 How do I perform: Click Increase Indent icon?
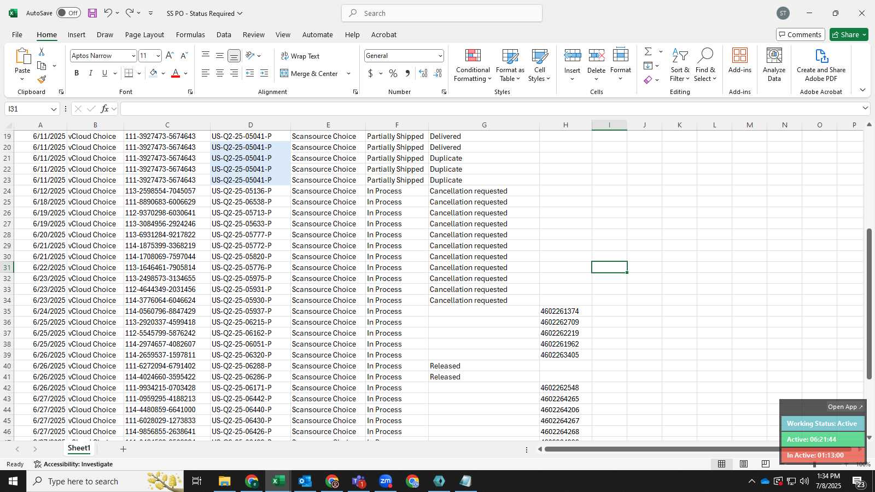[x=264, y=73]
